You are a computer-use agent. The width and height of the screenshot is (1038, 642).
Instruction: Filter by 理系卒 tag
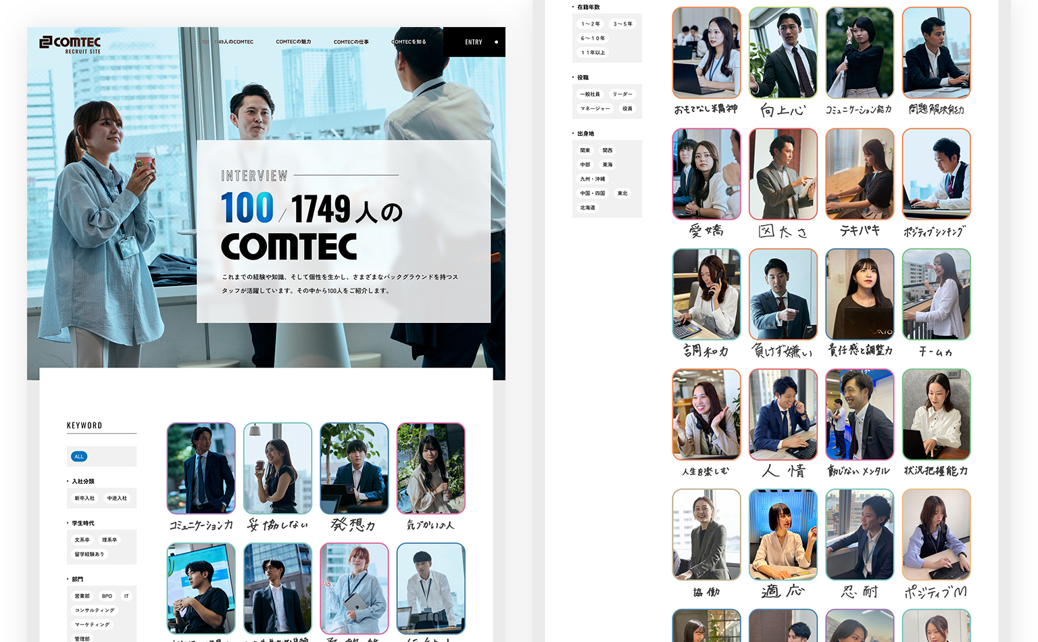[109, 540]
